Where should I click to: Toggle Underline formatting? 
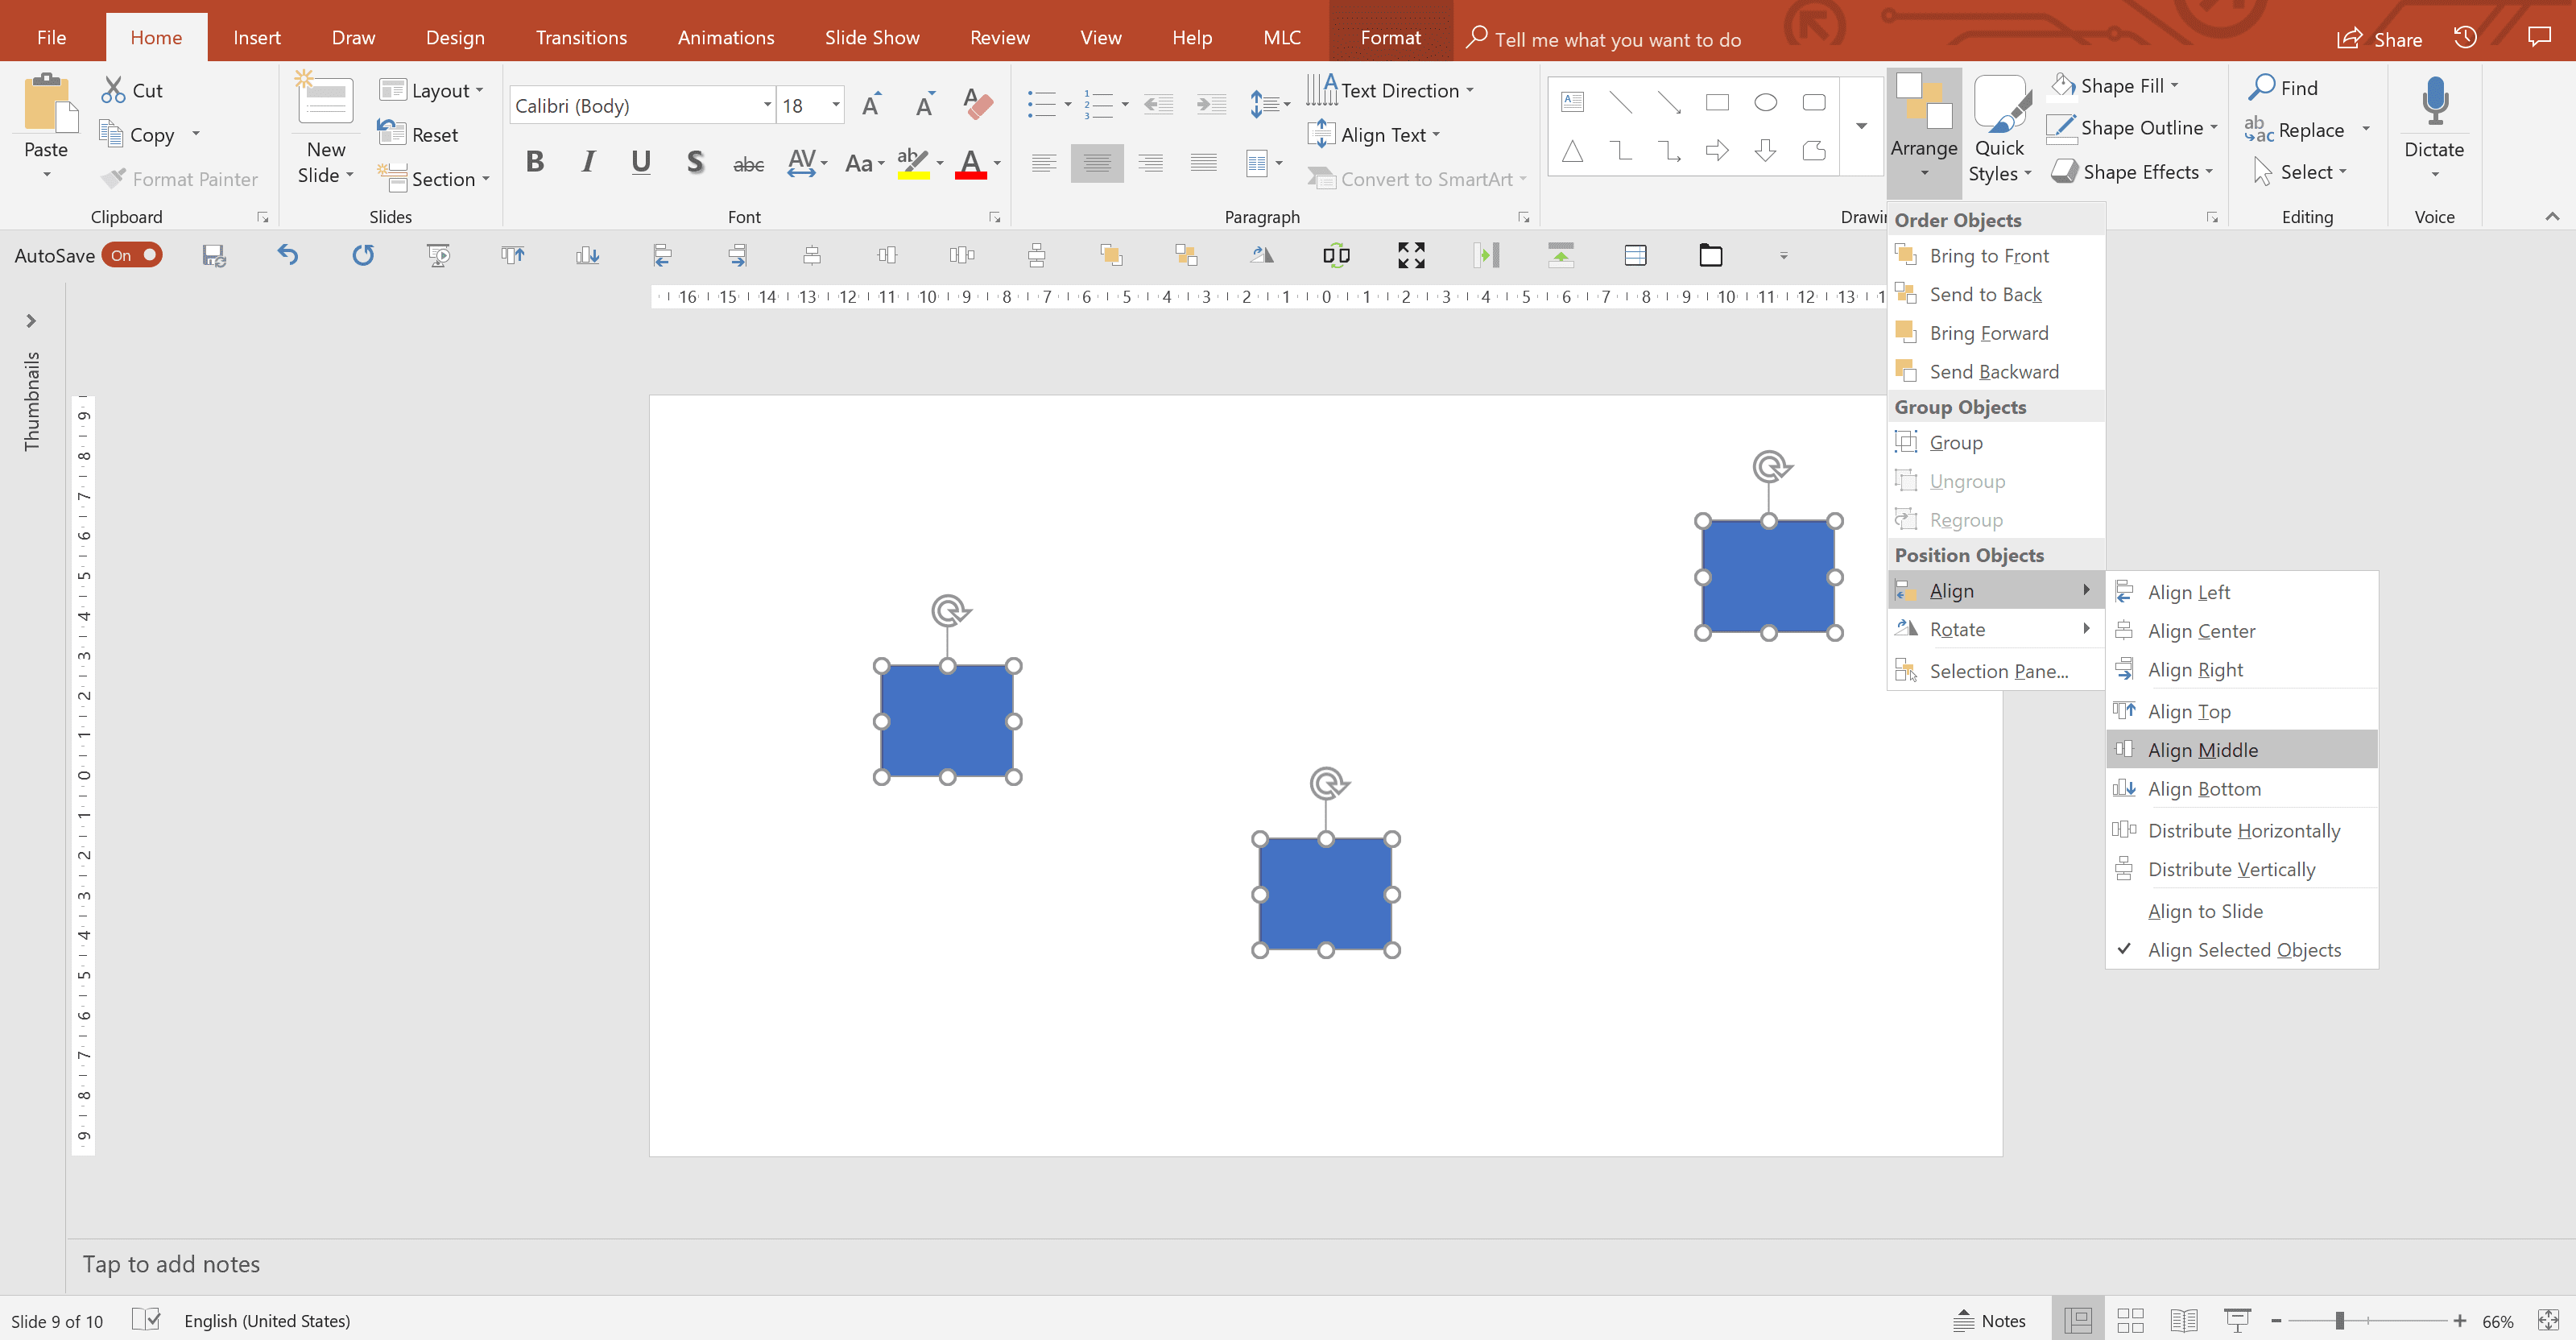641,162
